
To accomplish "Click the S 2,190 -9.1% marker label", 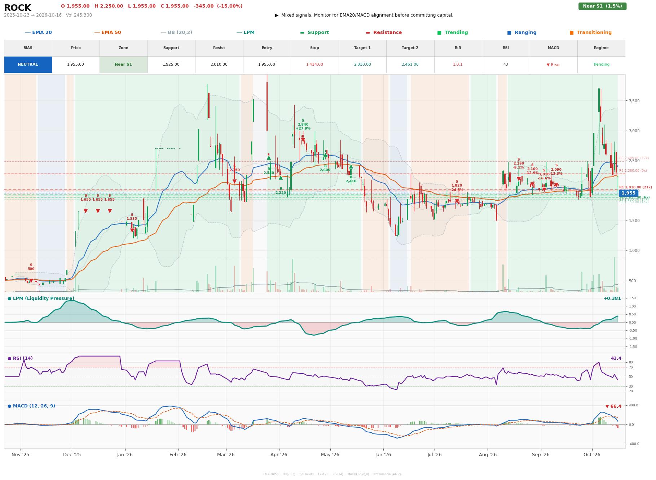I will point(519,163).
